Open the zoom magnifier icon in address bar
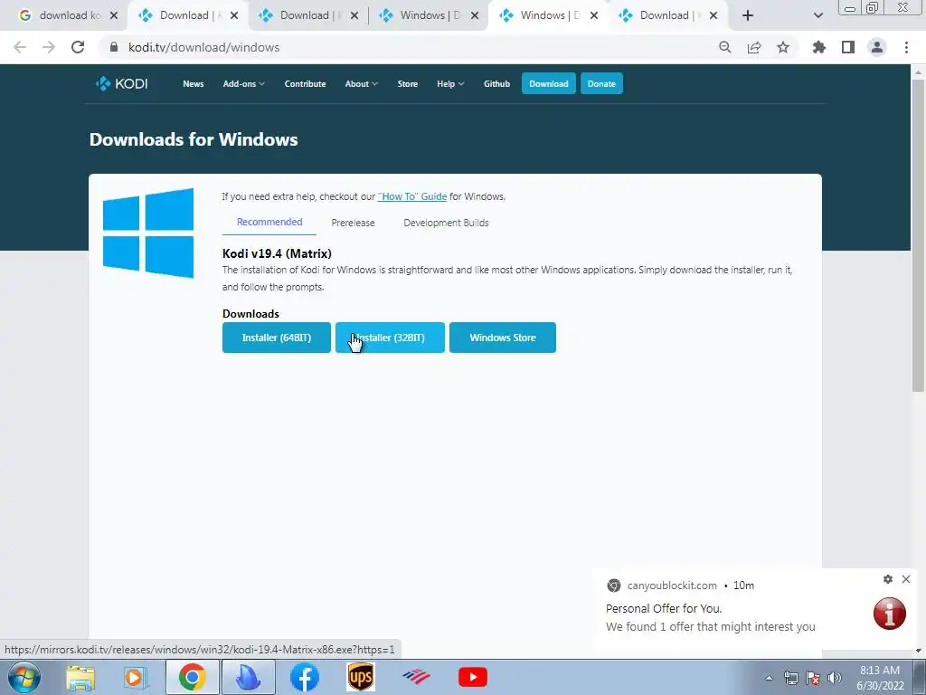 coord(724,47)
